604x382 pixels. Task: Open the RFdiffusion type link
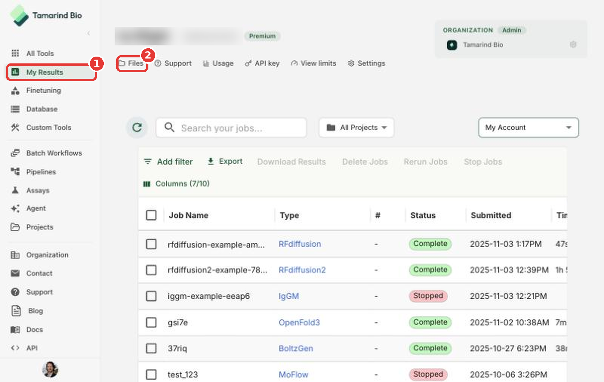tap(300, 244)
